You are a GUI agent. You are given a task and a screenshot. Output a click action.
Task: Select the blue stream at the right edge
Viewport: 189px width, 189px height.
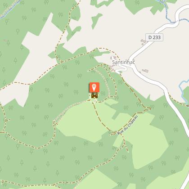pos(183,91)
